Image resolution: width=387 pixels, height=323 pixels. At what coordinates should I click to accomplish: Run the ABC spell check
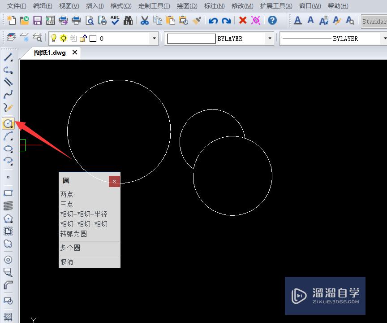115,20
